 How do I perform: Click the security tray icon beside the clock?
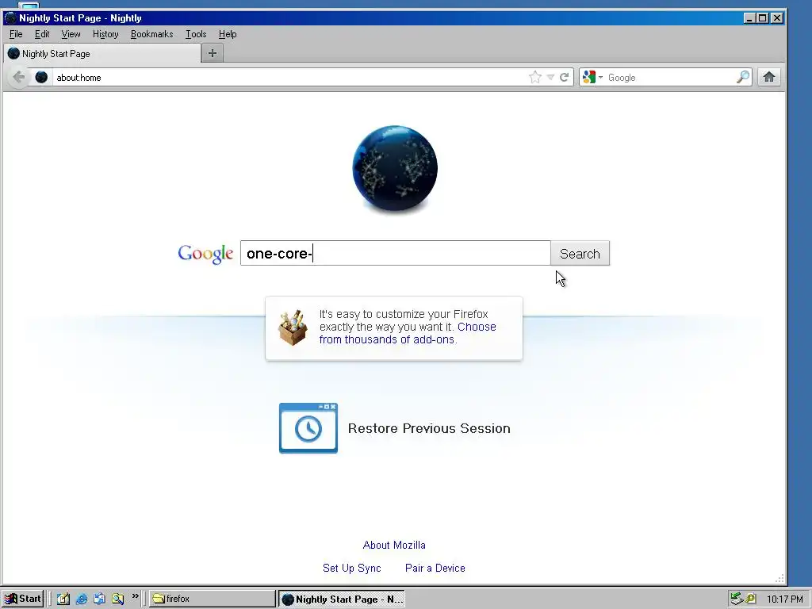(x=750, y=599)
